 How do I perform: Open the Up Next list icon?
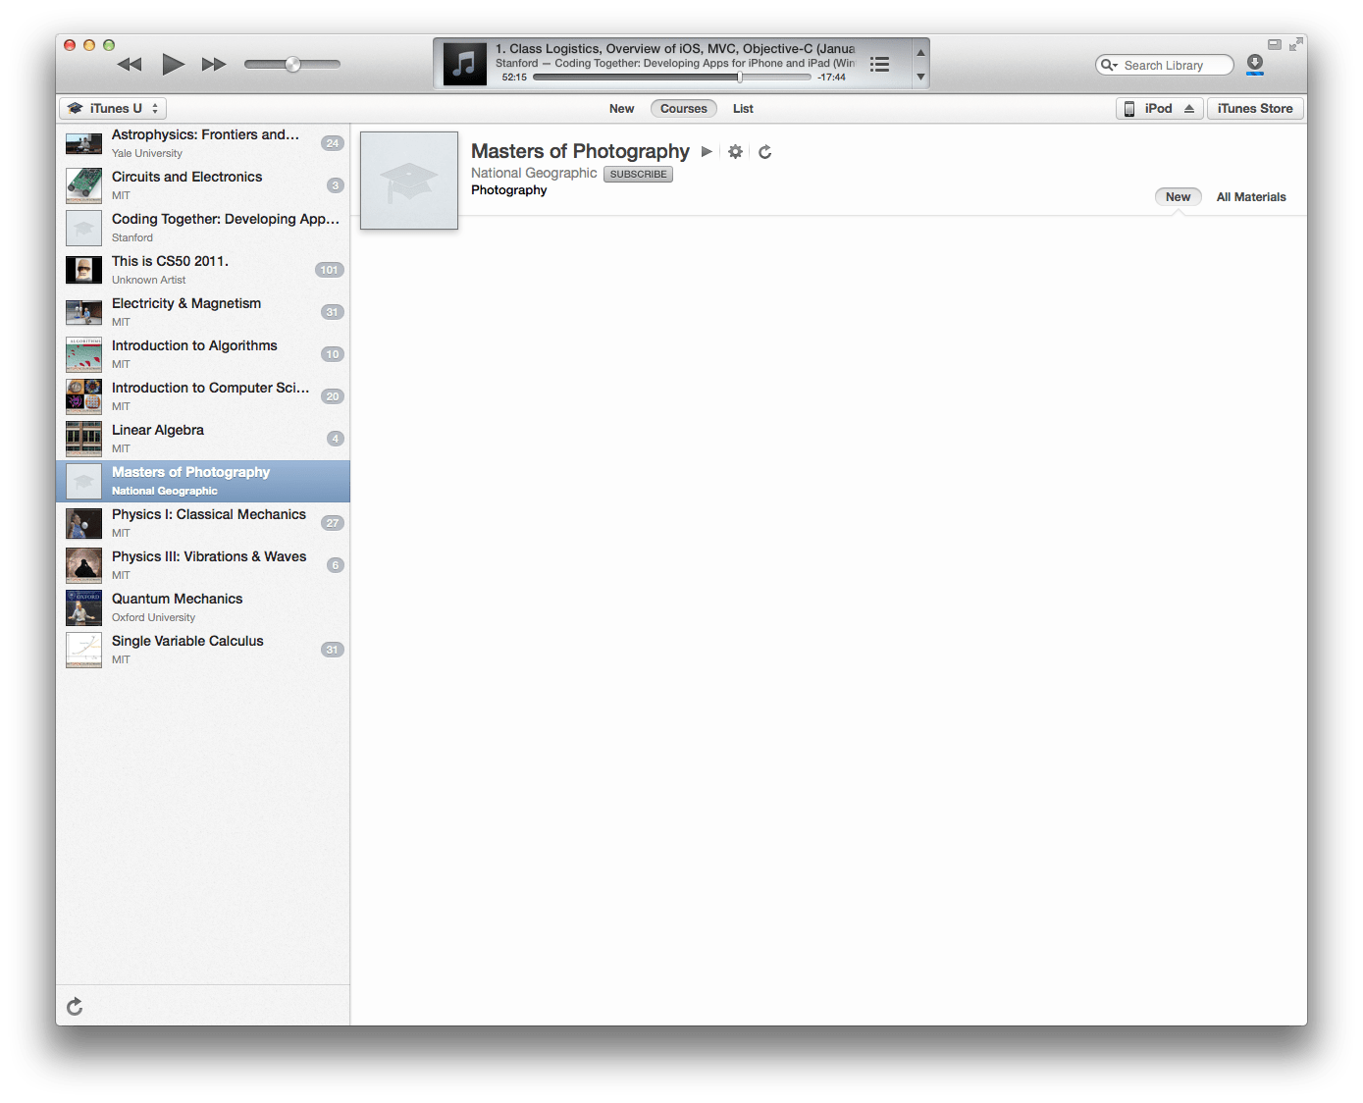tap(879, 64)
